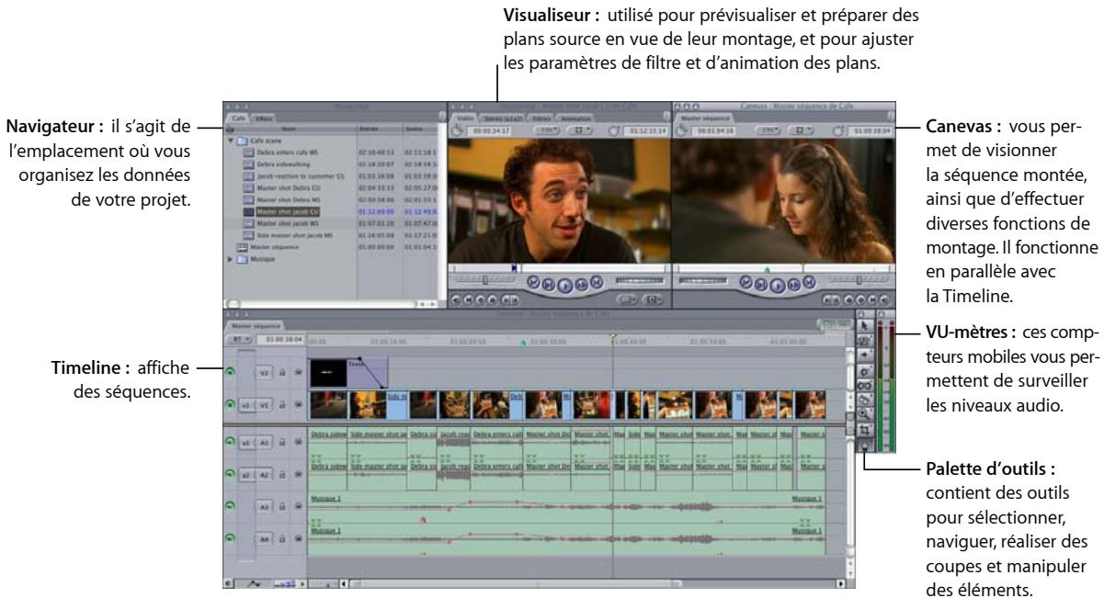The height and width of the screenshot is (598, 1104).
Task: Pick the Crop tool in Tool palette
Action: (864, 429)
